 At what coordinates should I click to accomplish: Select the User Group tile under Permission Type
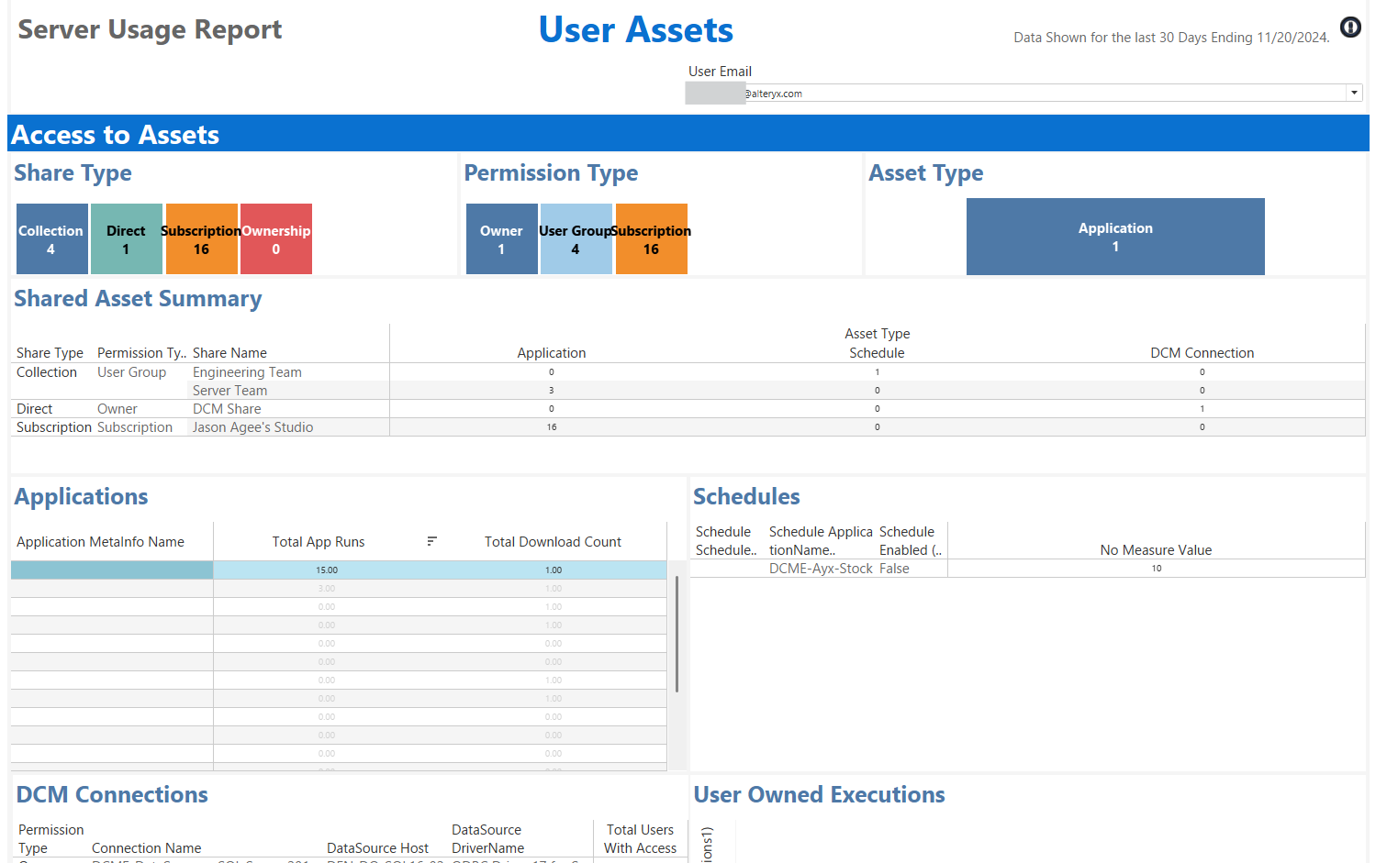click(x=576, y=238)
